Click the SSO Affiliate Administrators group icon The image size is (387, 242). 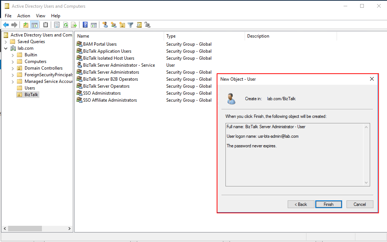[x=79, y=100]
